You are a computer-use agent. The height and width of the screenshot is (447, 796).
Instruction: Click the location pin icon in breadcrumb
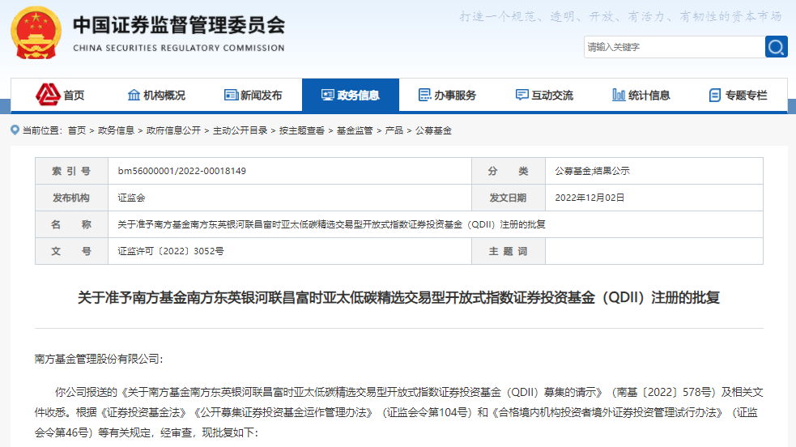(x=15, y=130)
